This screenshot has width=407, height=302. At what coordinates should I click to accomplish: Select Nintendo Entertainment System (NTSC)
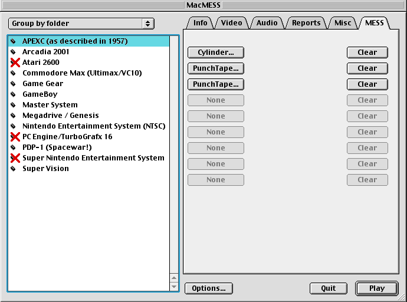(x=88, y=126)
